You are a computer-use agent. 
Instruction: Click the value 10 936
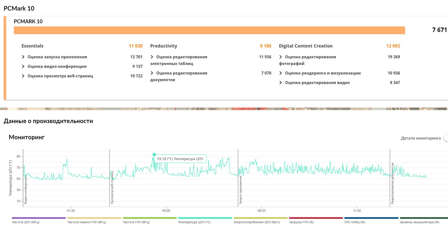pos(394,73)
